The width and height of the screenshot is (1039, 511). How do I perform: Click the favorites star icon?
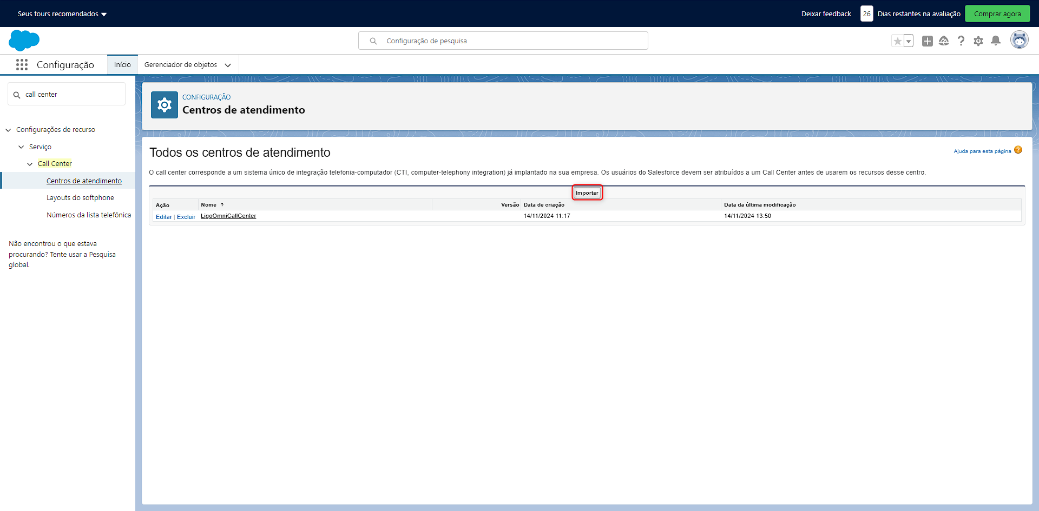tap(898, 41)
